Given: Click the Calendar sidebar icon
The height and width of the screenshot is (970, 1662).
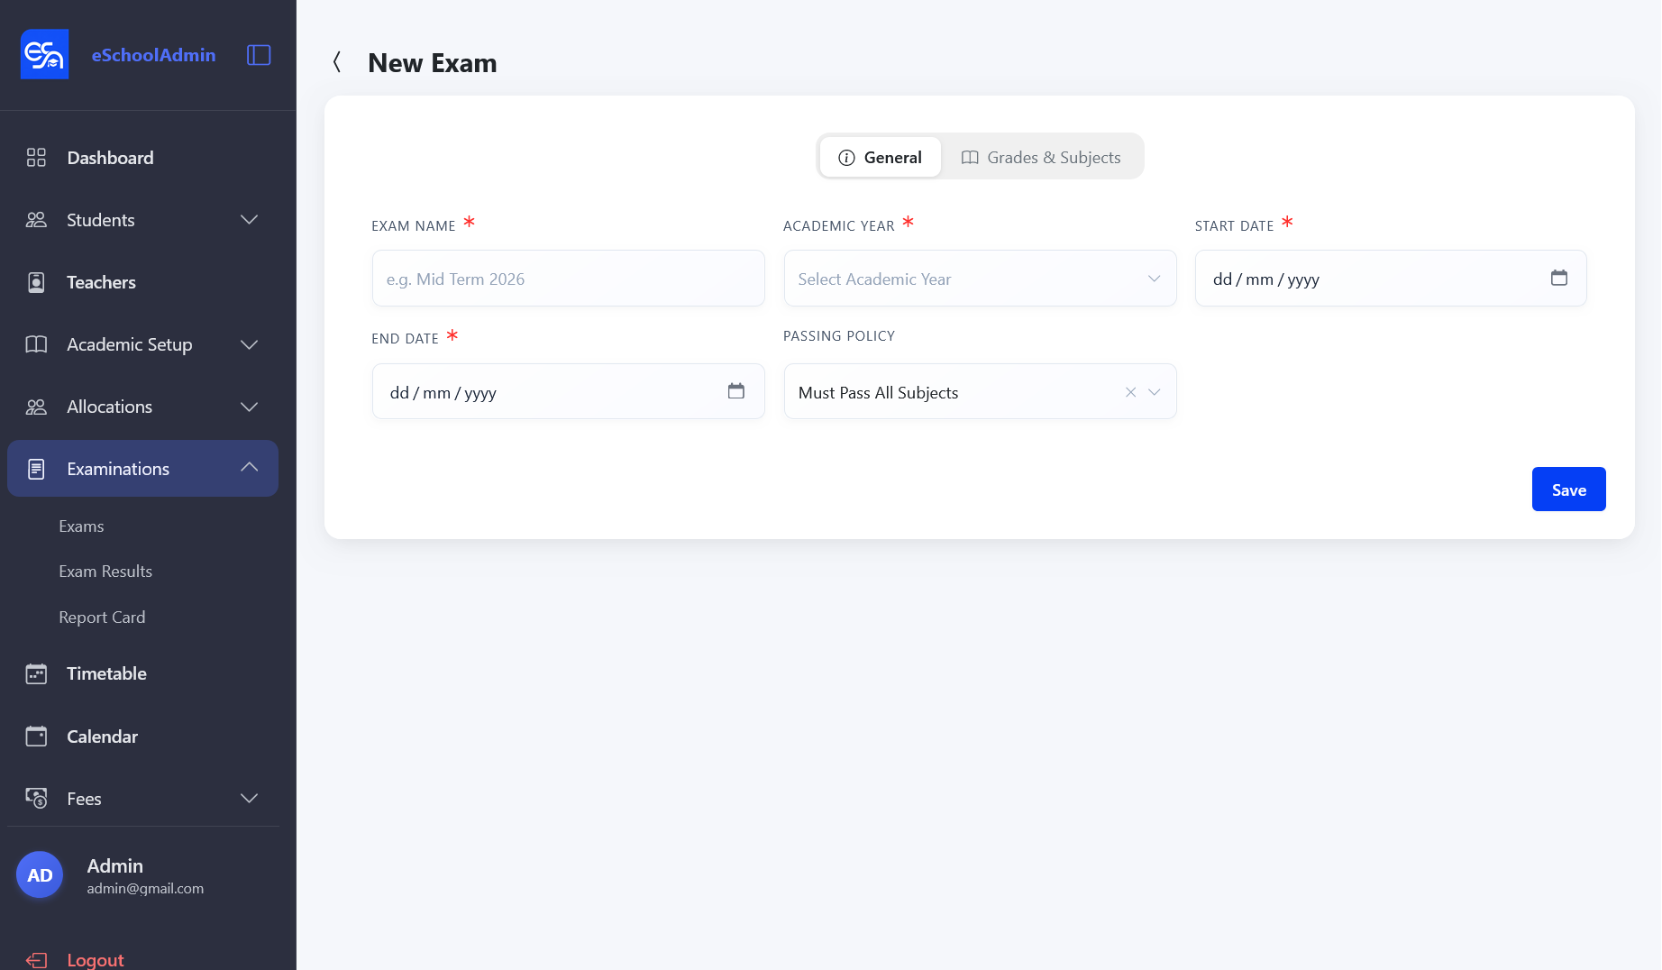Looking at the screenshot, I should click(36, 737).
